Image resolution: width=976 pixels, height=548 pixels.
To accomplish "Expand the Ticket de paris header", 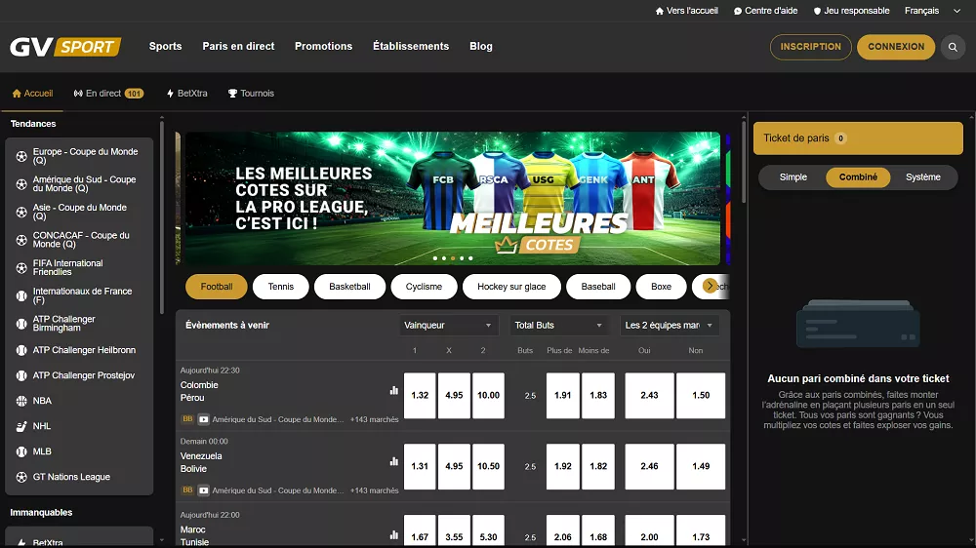I will pyautogui.click(x=858, y=138).
